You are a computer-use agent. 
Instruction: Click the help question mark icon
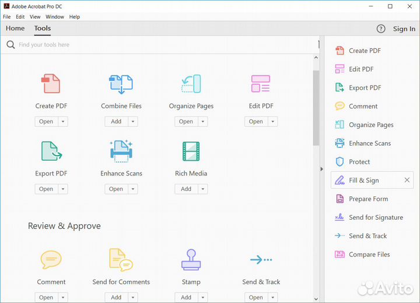click(x=381, y=29)
